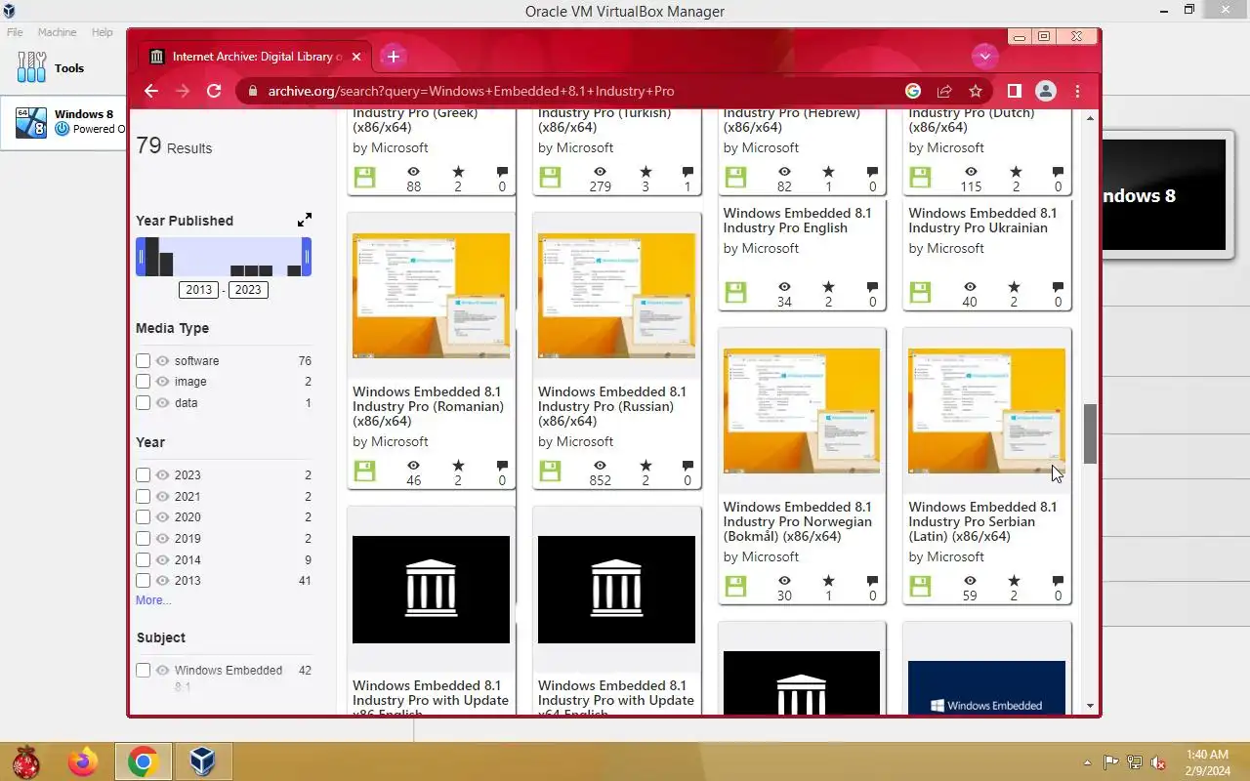1250x781 pixels.
Task: Click the page vertical scrollbar thumb
Action: point(1091,434)
